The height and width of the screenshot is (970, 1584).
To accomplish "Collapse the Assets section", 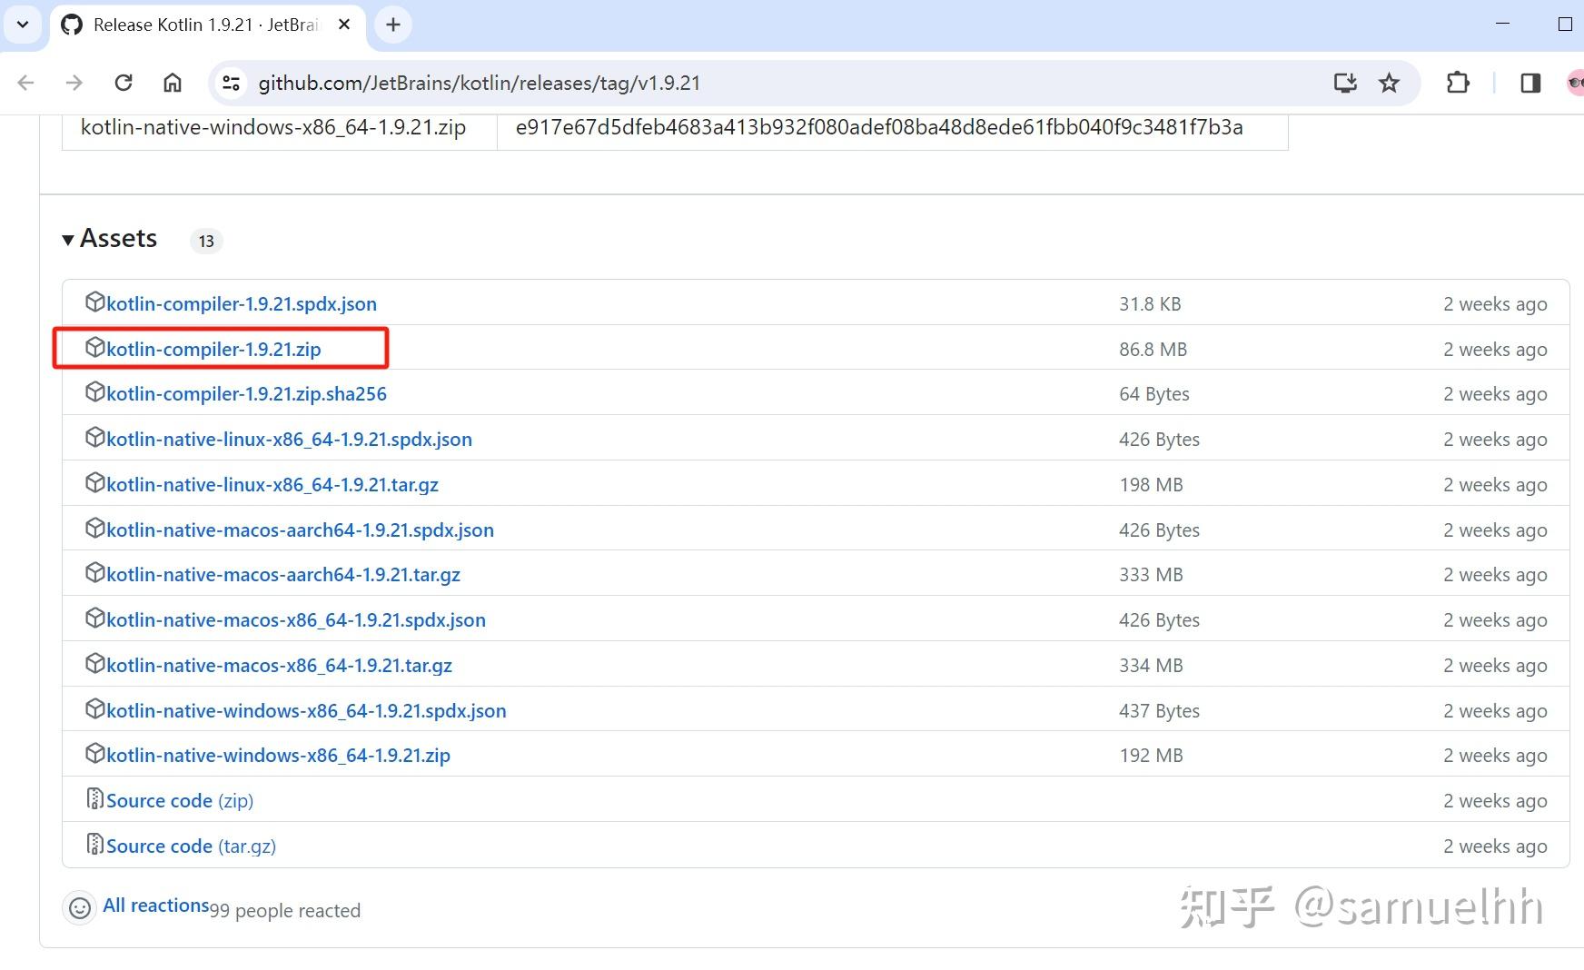I will click(68, 239).
